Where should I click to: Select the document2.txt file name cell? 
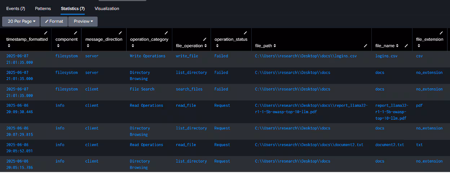(389, 145)
